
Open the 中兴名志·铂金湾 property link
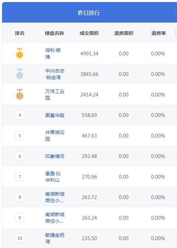click(55, 74)
